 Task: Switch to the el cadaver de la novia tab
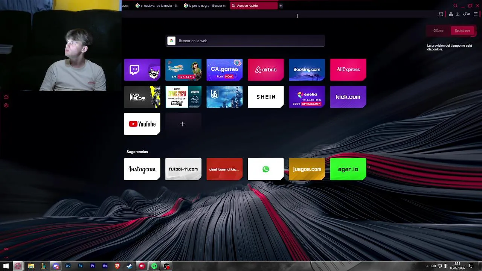(156, 6)
